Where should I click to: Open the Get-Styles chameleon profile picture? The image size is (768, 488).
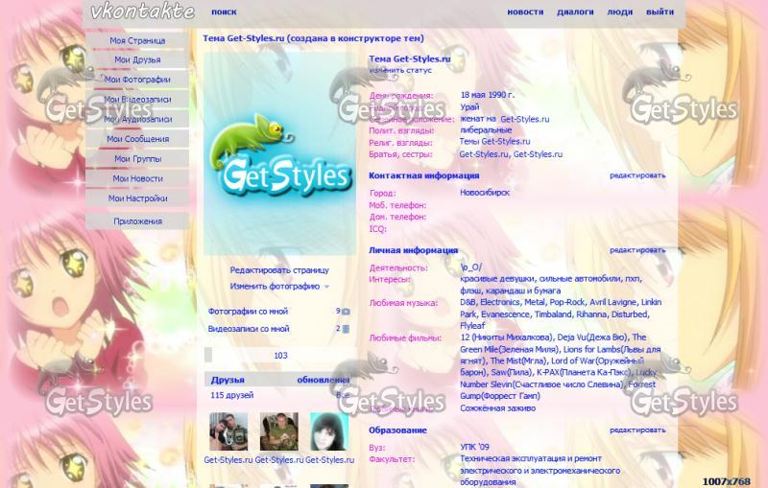pyautogui.click(x=279, y=153)
